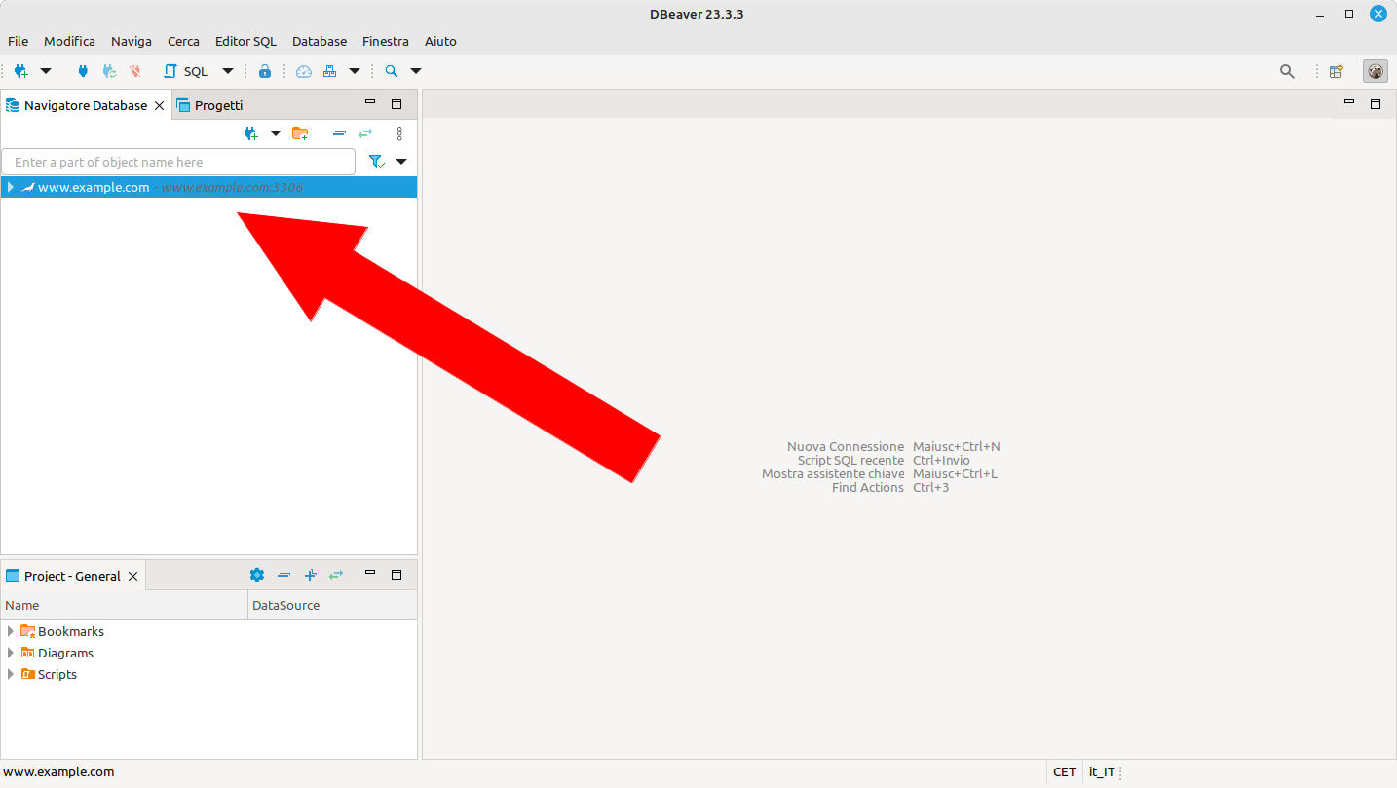Select the Project - General tab
The width and height of the screenshot is (1397, 788).
(x=72, y=576)
